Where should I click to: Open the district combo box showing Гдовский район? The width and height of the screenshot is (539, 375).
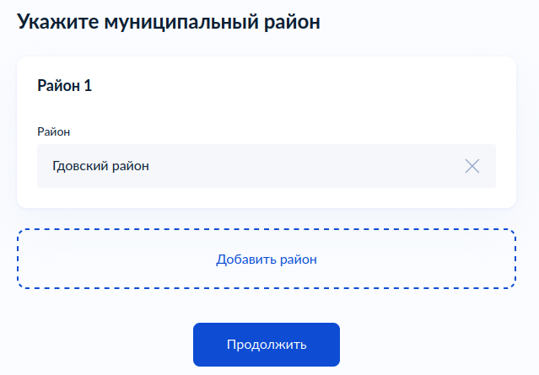[x=267, y=166]
